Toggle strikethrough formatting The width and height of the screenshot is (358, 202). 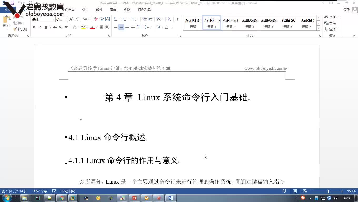(55, 27)
